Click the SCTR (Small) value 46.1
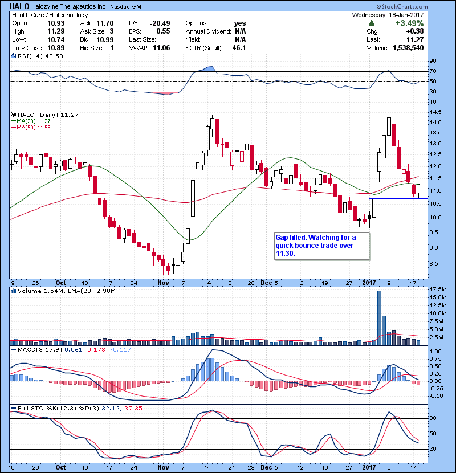Screen dimensions: 456x473 pyautogui.click(x=239, y=48)
